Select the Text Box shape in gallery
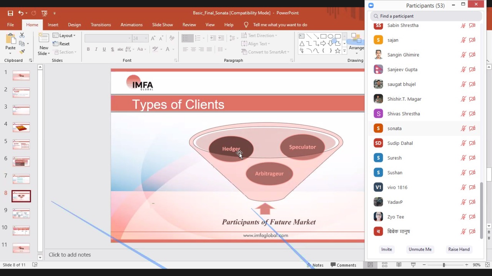 pyautogui.click(x=302, y=36)
